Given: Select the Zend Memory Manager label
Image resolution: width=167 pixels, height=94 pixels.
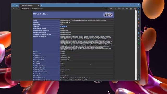Looking at the screenshot, I should [x=39, y=68].
